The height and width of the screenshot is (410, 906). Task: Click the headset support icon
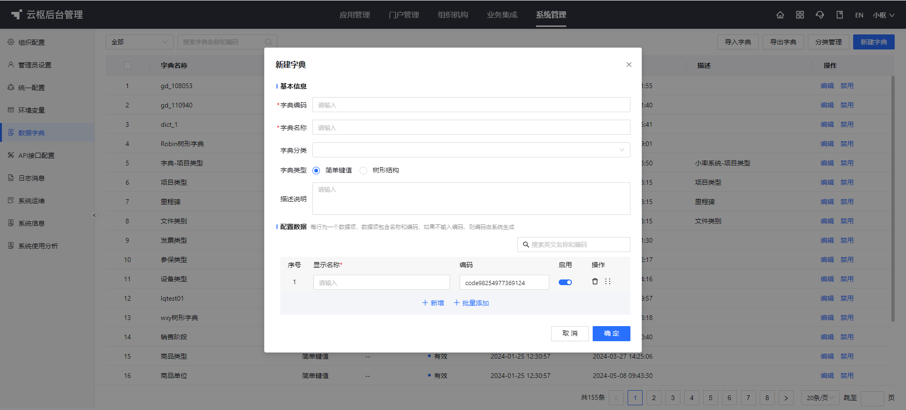point(820,15)
